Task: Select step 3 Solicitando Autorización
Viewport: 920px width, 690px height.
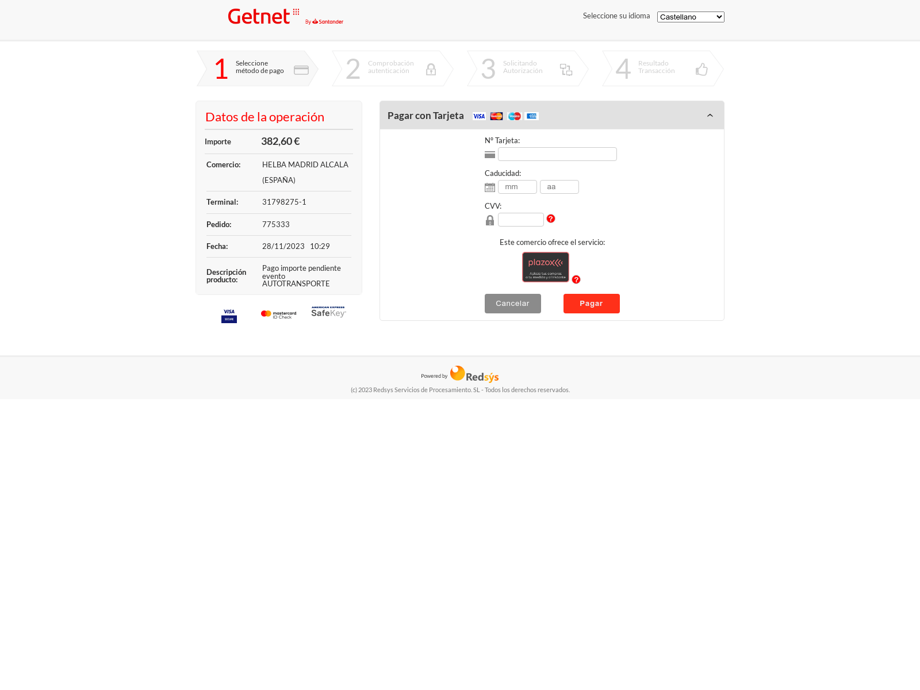Action: 528,68
